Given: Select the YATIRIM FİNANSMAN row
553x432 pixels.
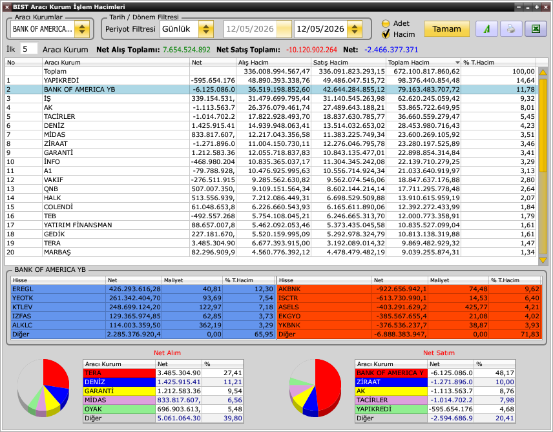Looking at the screenshot, I should [271, 225].
